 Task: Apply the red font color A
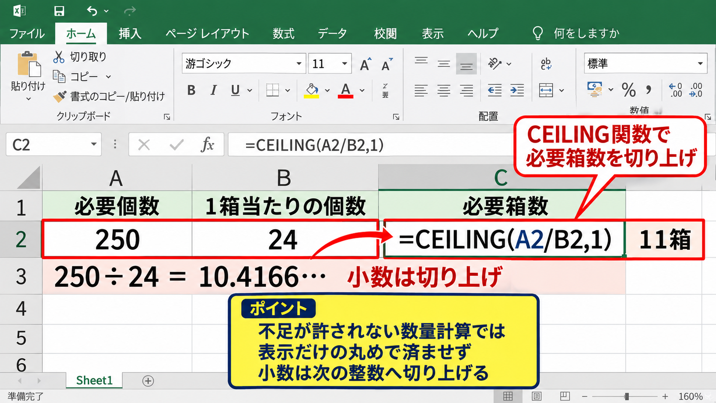pos(346,90)
